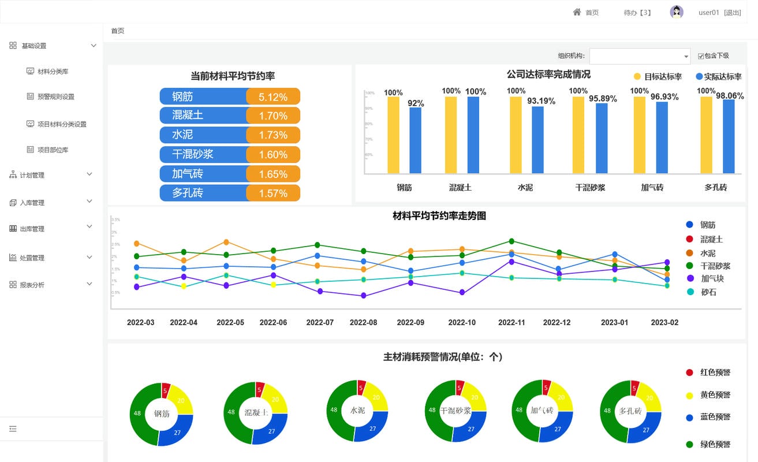Click the user01 username

[x=709, y=13]
